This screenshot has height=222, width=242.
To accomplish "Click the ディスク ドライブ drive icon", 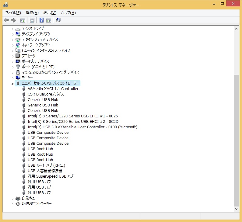I will point(18,29).
